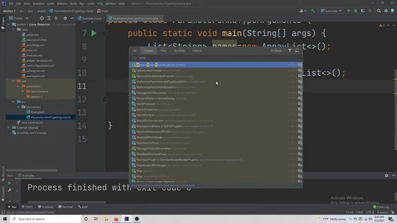Switch to the Symbols tab in search popup
This screenshot has width=397, height=223.
(179, 51)
